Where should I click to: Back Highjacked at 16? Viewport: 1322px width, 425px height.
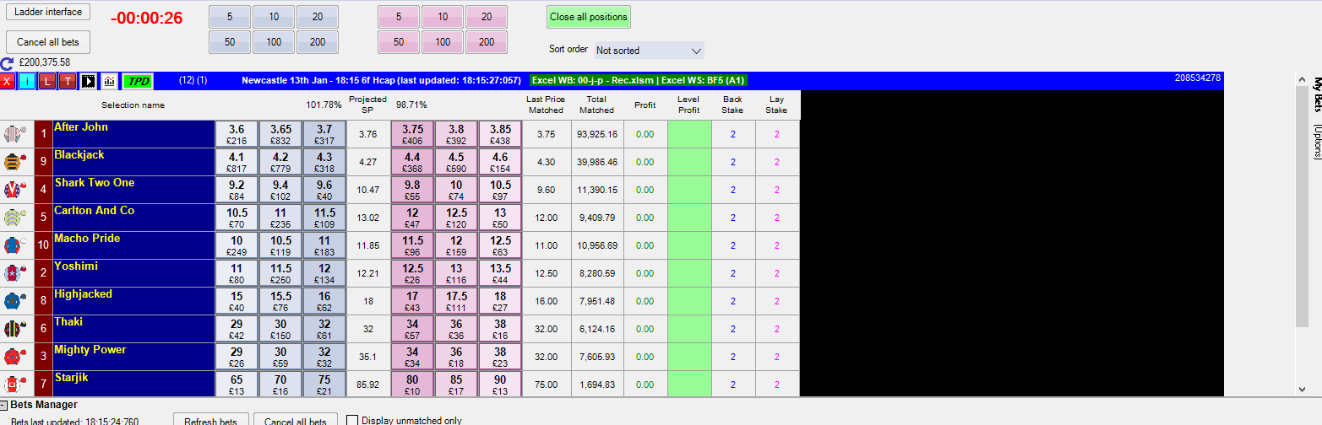[x=324, y=301]
